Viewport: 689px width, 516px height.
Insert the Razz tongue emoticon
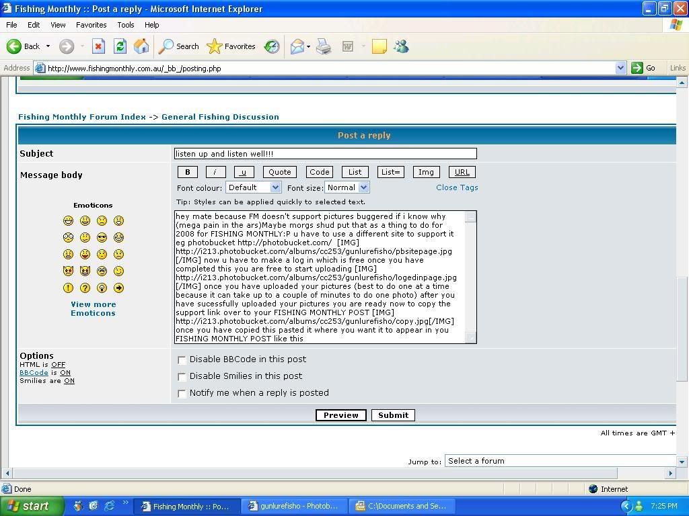[x=85, y=255]
